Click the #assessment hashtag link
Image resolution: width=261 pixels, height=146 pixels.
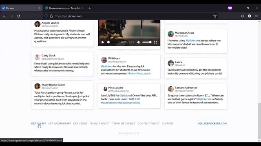[109, 103]
